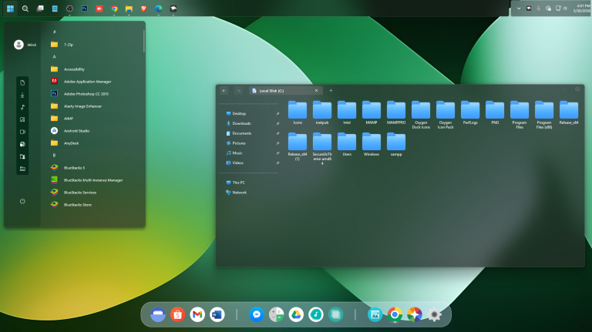Screen dimensions: 592x332
Task: Open the Windows Start button
Action: [10, 8]
